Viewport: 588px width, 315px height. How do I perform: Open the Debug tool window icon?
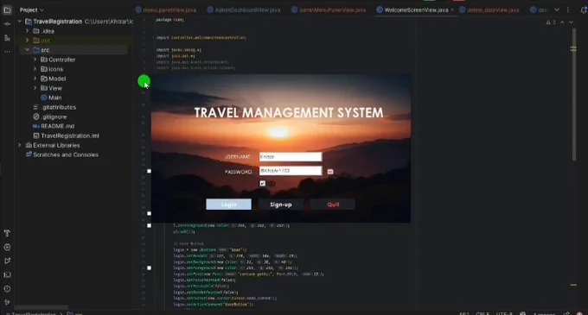pyautogui.click(x=7, y=261)
